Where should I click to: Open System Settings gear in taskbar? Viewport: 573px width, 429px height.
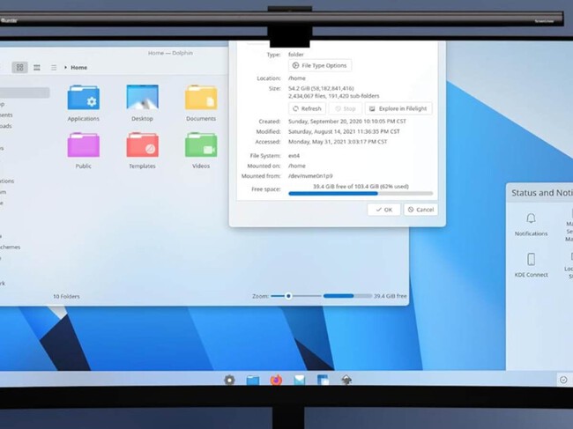point(229,380)
